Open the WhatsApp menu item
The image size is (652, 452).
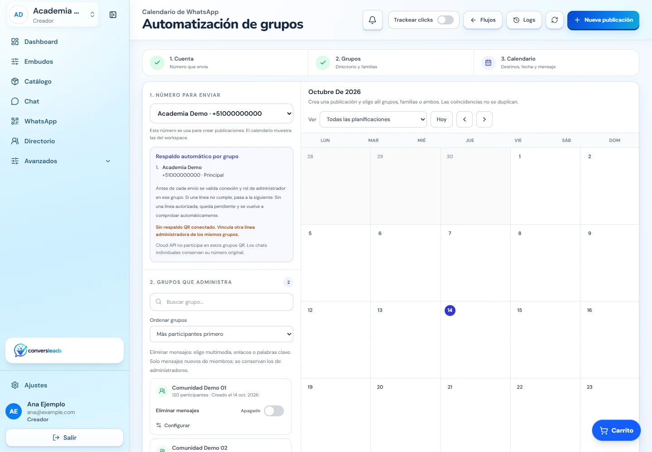coord(64,121)
